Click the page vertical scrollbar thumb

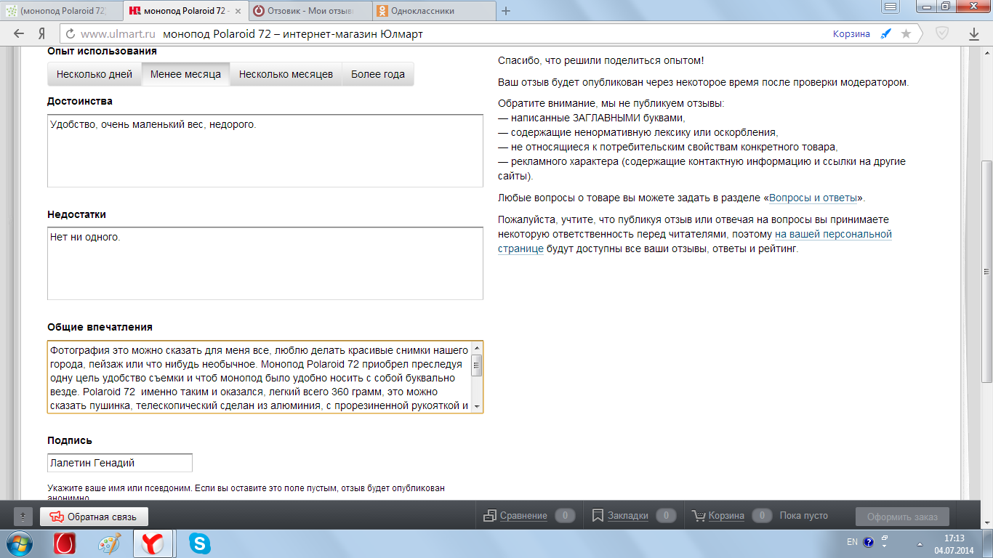[986, 272]
